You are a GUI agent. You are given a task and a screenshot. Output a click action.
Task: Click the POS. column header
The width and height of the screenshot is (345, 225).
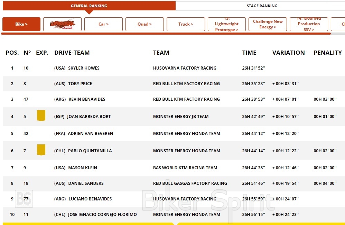point(12,53)
